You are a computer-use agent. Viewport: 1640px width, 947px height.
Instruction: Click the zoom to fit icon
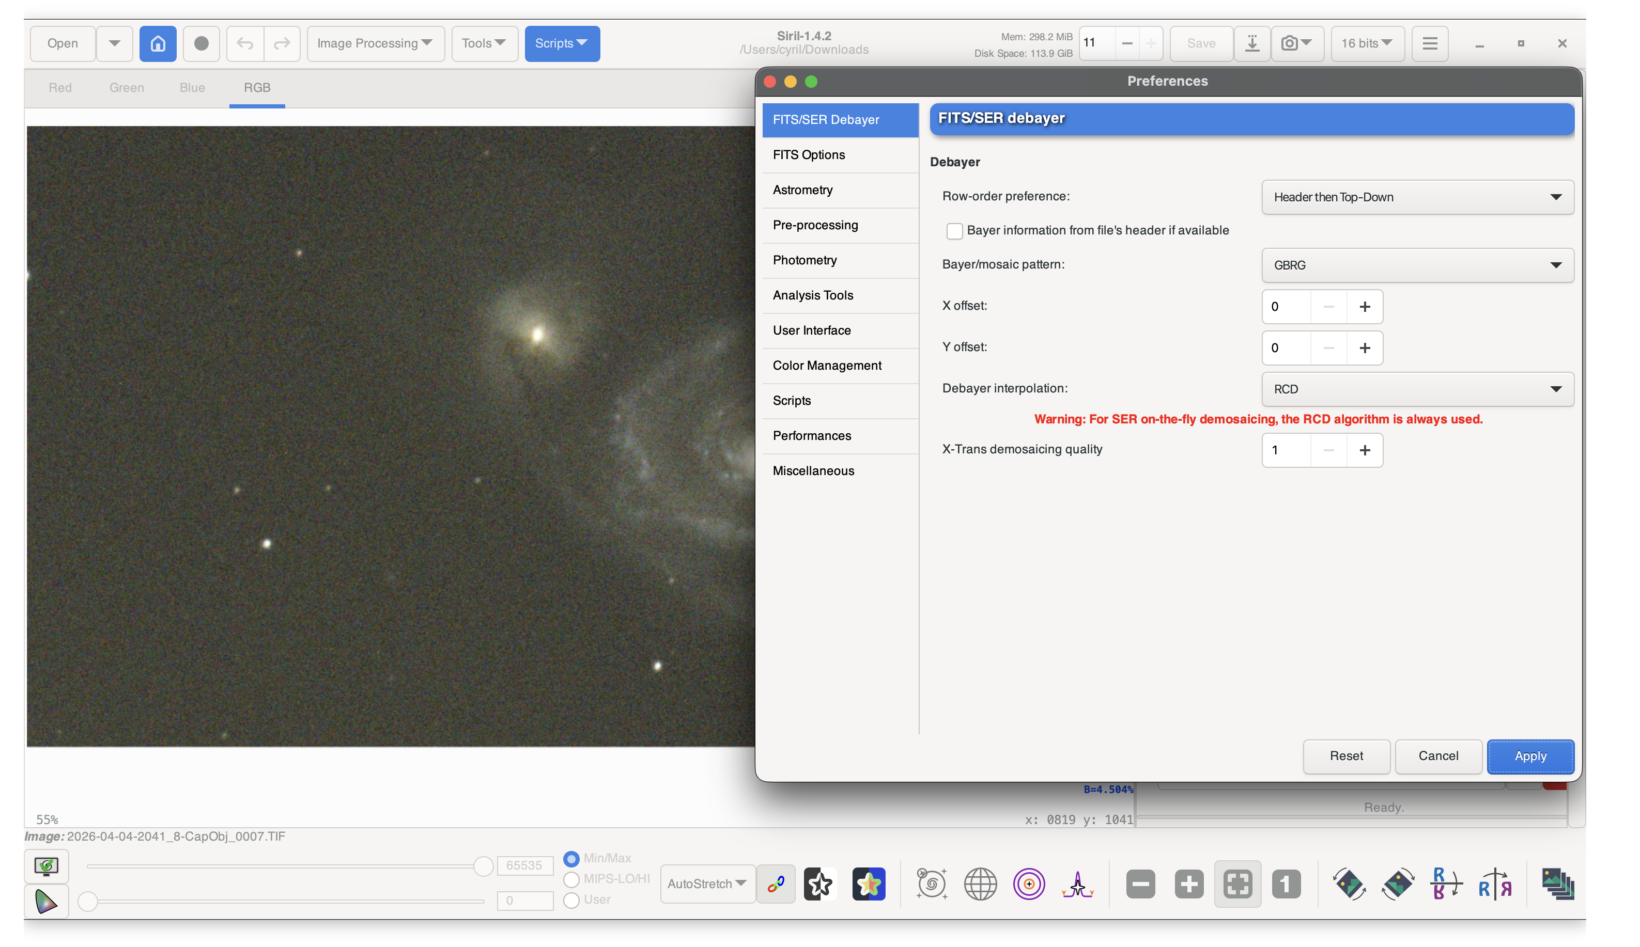[1237, 884]
